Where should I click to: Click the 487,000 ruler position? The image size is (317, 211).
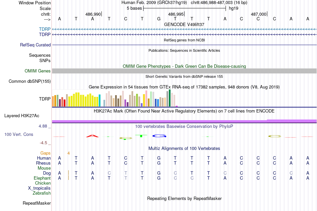[259, 14]
